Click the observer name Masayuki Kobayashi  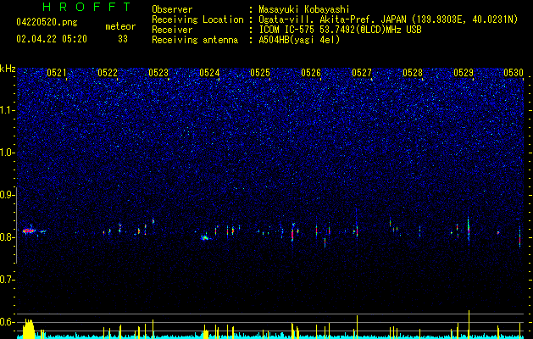point(304,9)
